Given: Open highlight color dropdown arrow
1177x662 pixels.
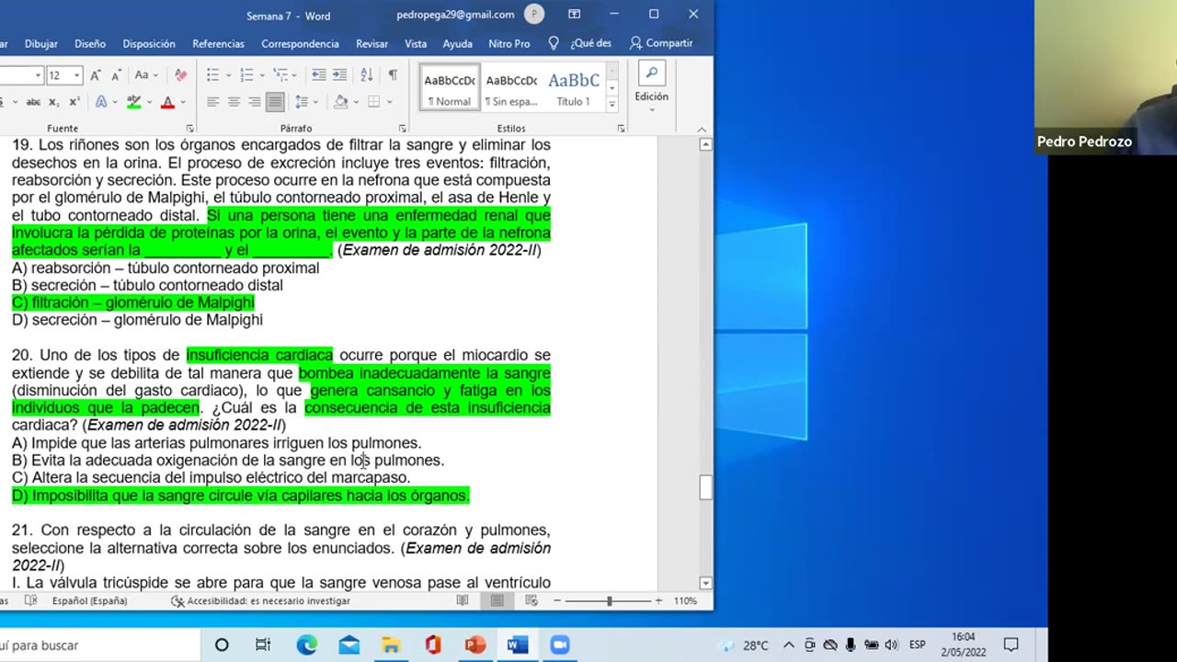Looking at the screenshot, I should point(148,102).
